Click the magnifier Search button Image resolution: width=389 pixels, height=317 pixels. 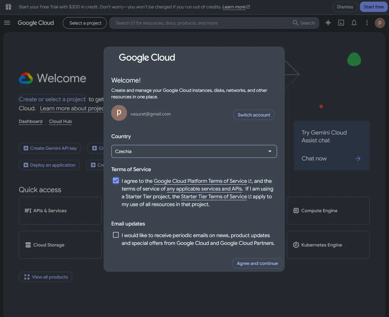[x=304, y=23]
